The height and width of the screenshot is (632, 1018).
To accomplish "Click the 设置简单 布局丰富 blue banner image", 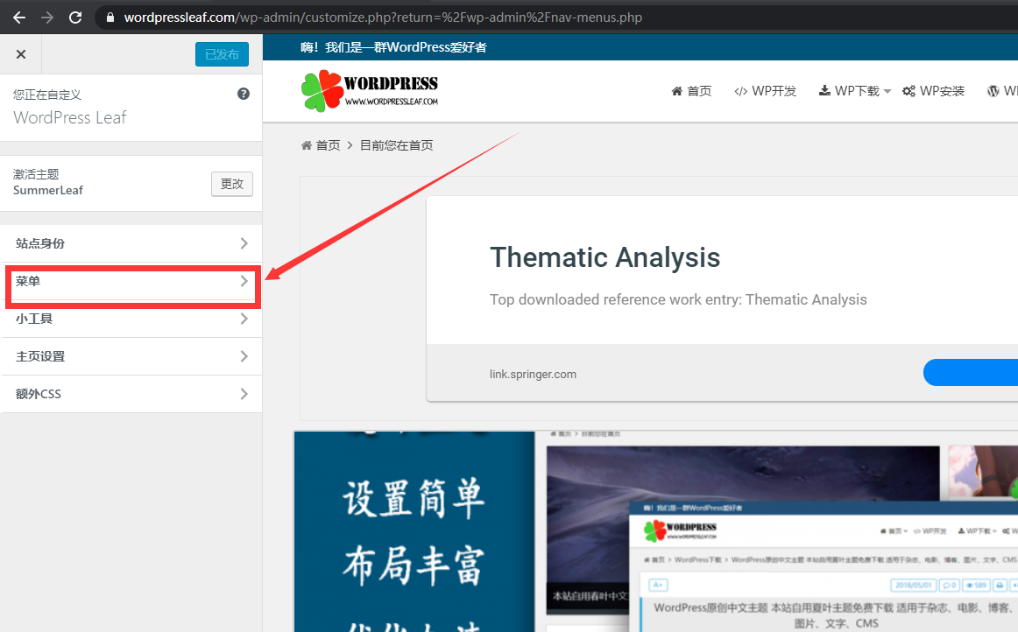I will pyautogui.click(x=414, y=532).
